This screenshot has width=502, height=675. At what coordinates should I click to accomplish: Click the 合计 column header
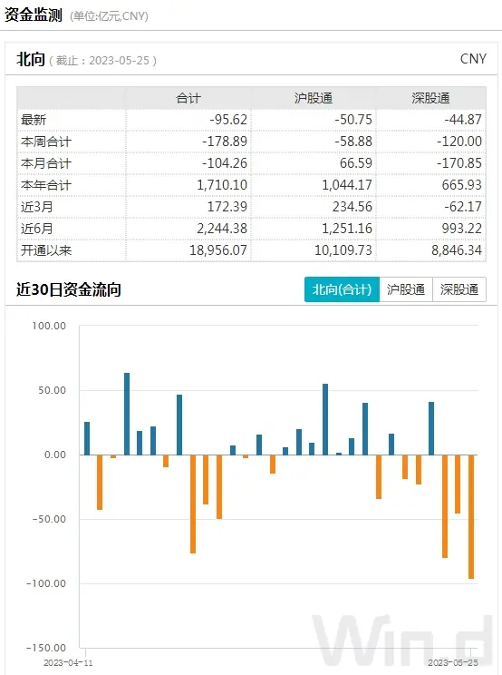[x=188, y=98]
